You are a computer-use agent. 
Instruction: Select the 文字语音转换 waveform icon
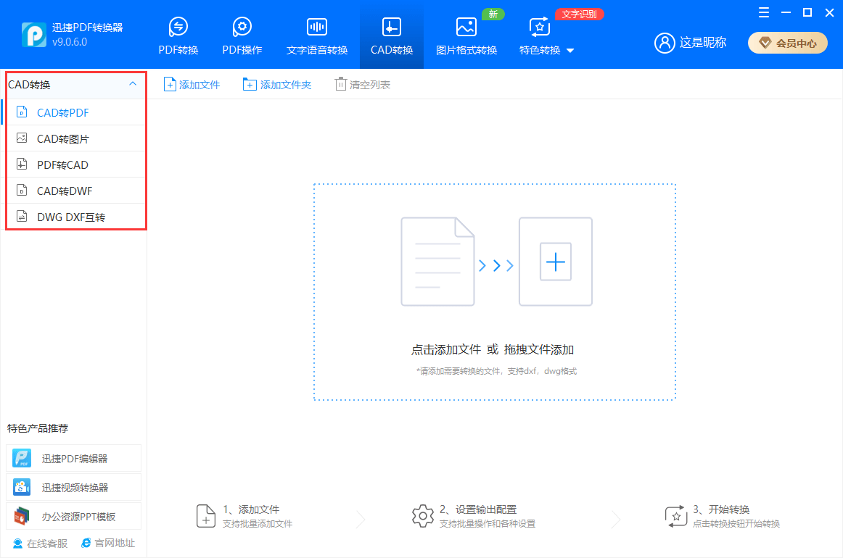pyautogui.click(x=317, y=28)
